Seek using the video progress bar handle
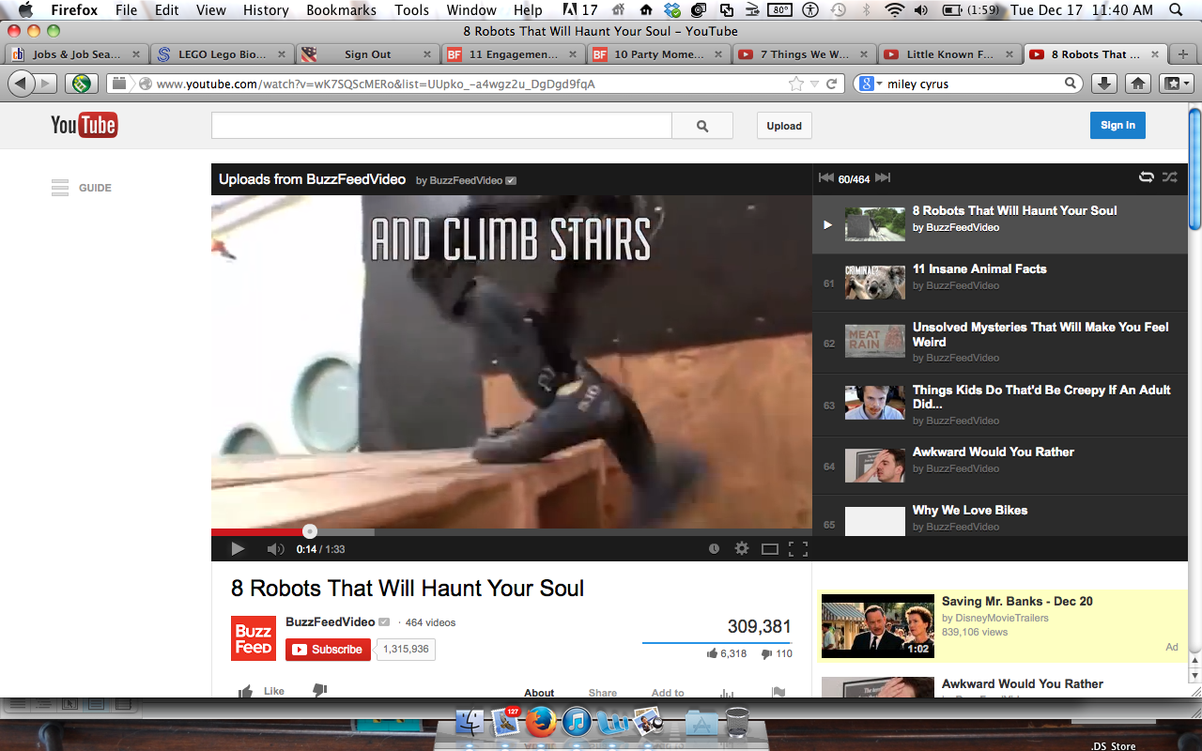The image size is (1202, 751). click(x=310, y=531)
